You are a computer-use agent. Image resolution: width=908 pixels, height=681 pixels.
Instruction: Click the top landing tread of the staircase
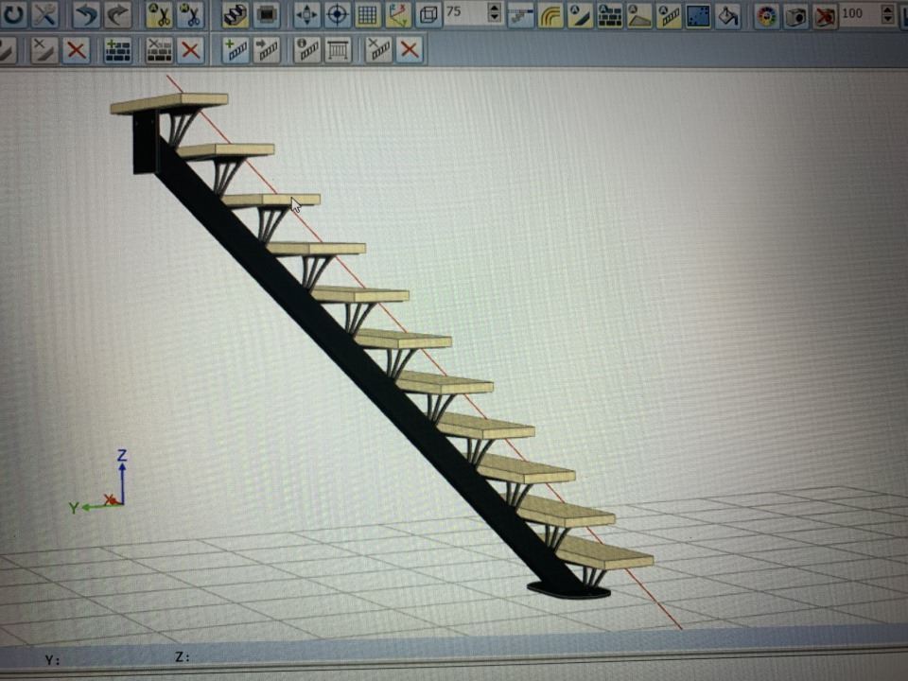pos(169,103)
